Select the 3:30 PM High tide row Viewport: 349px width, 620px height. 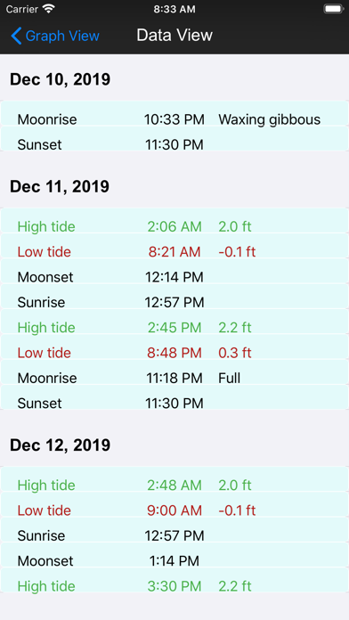pyautogui.click(x=174, y=580)
